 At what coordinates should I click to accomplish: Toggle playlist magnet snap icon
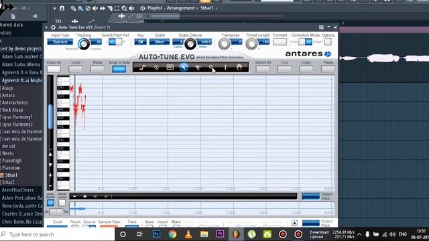(x=62, y=8)
